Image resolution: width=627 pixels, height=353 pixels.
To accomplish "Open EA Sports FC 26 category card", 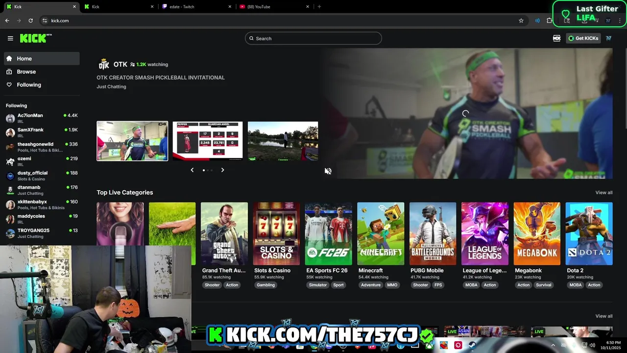I will (329, 234).
